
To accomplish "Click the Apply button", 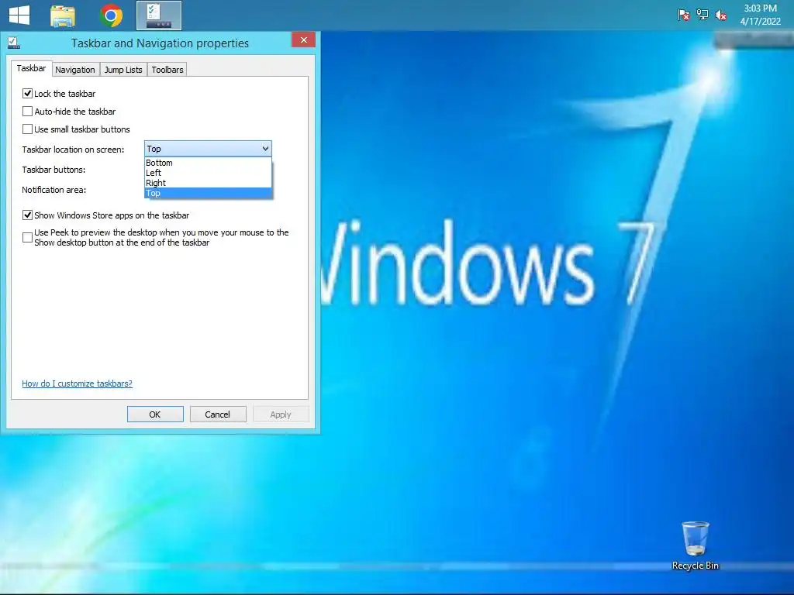I will [281, 414].
